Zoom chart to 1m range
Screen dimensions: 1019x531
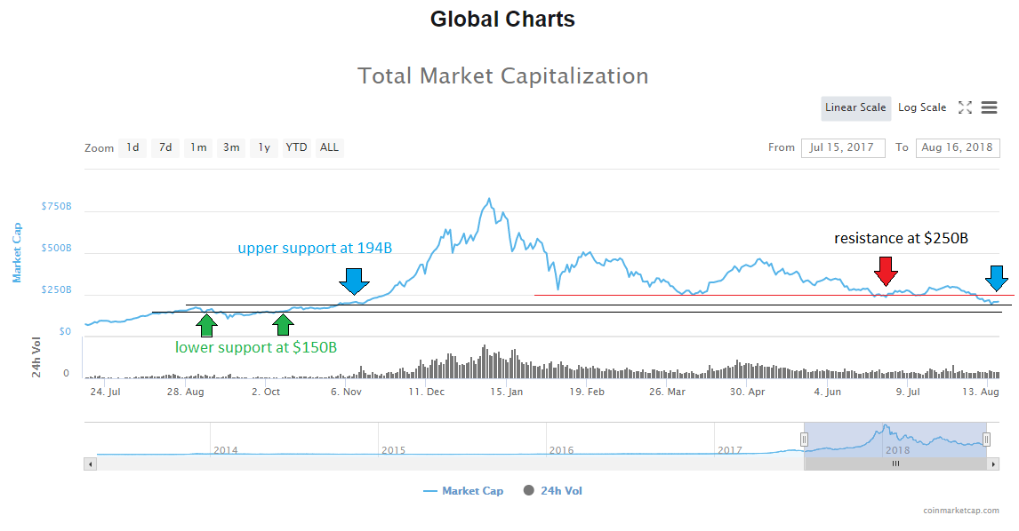click(x=198, y=147)
